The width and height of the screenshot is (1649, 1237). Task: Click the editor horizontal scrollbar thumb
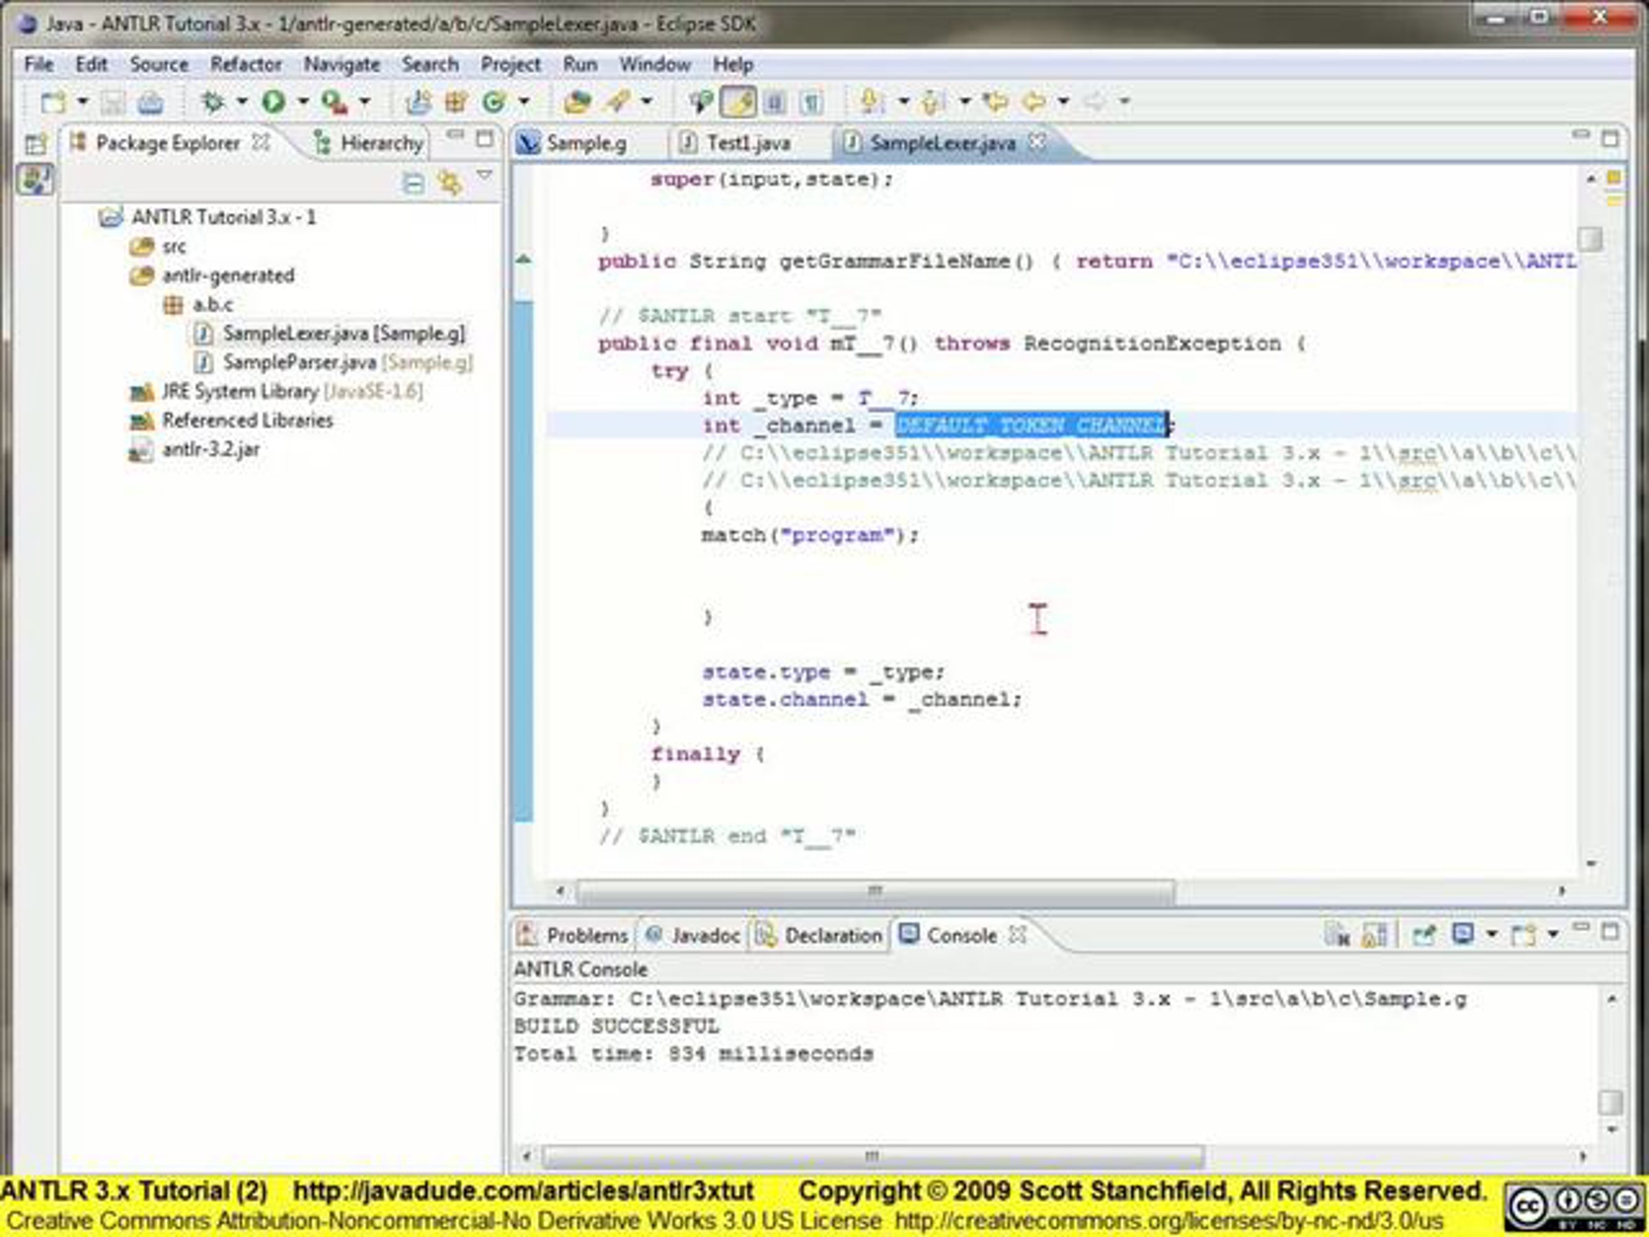tap(875, 891)
